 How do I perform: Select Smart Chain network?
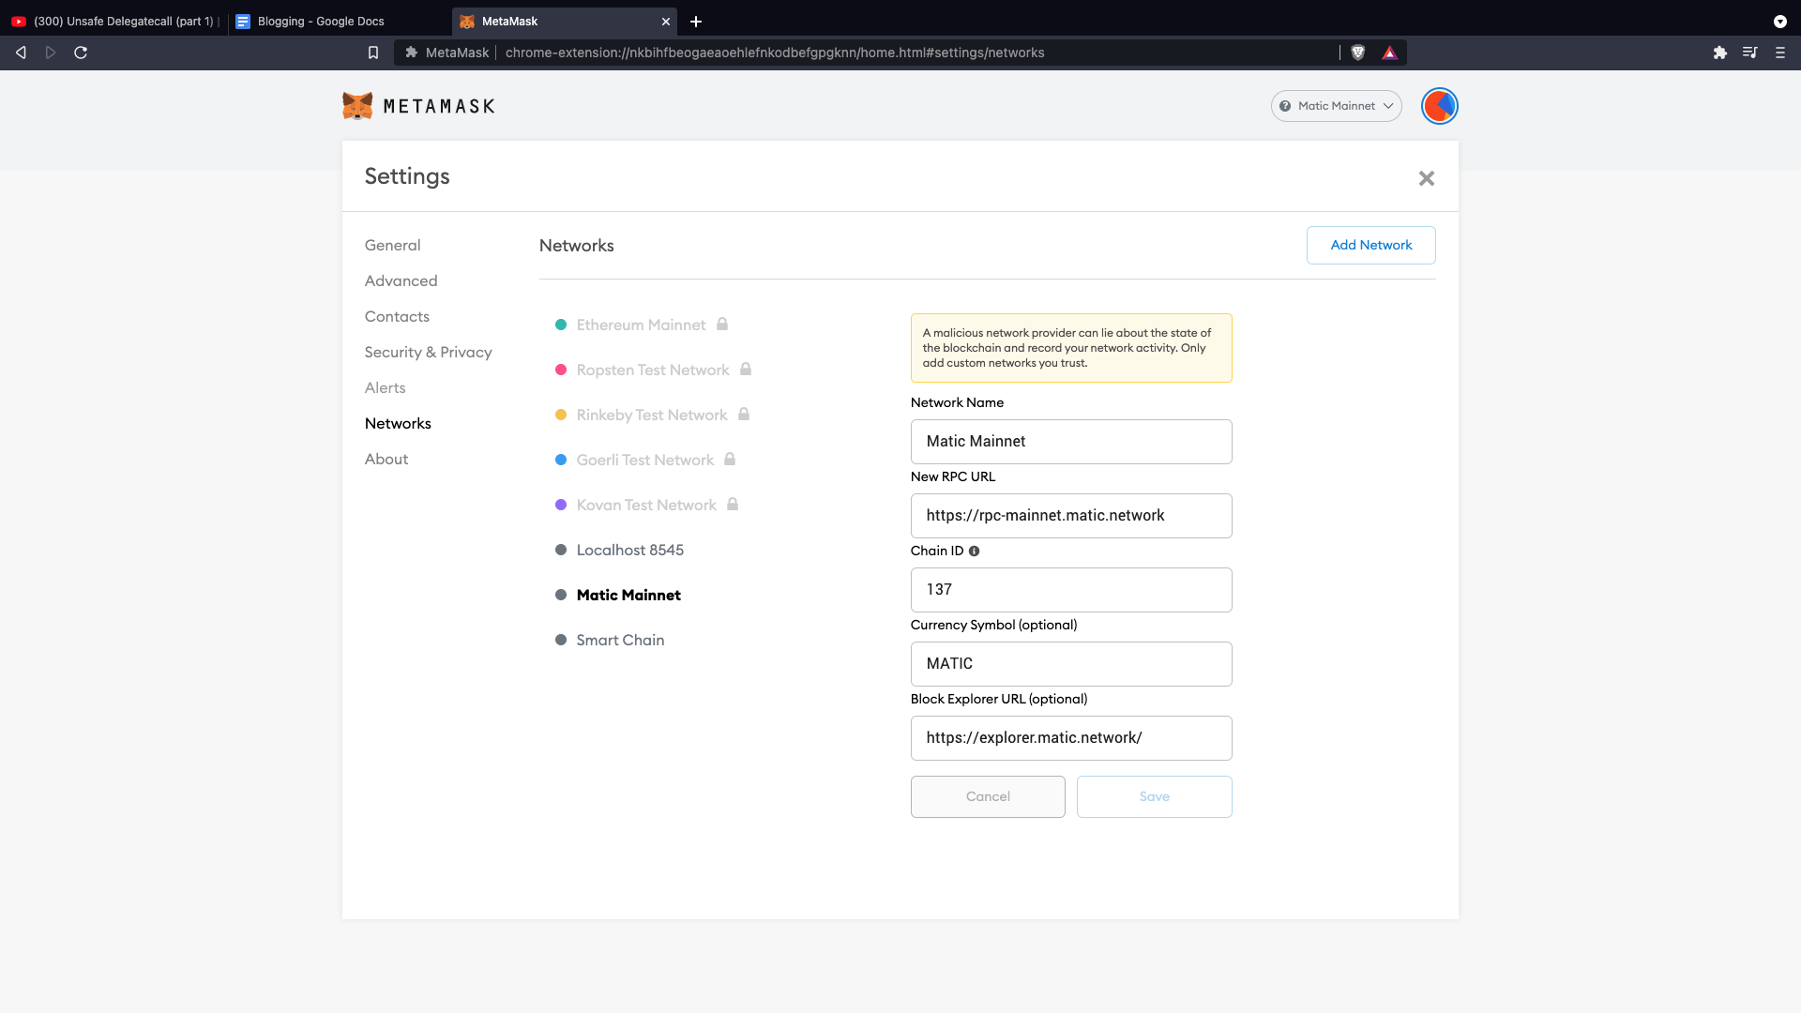point(620,640)
